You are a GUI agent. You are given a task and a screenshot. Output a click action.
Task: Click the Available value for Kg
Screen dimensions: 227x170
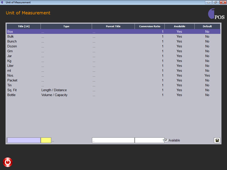(179, 61)
